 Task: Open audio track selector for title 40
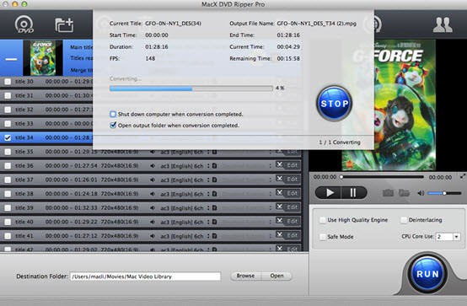208,222
